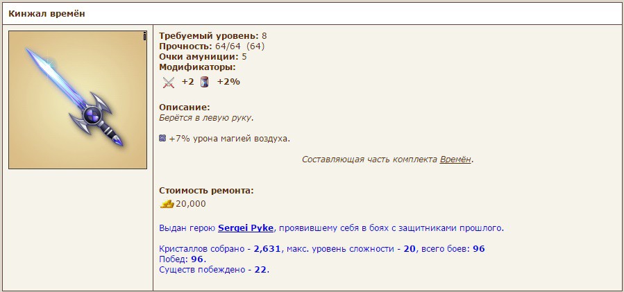The image size is (624, 292).
Task: Click the Стоимость ремонта heading
Action: coord(207,191)
